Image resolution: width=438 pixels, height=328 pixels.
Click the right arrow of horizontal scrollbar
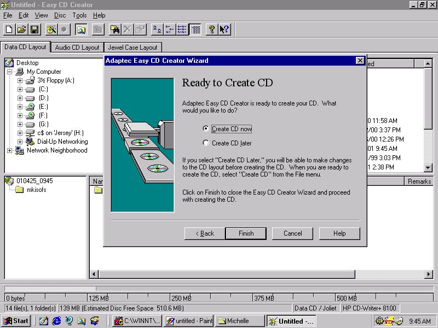[x=428, y=274]
